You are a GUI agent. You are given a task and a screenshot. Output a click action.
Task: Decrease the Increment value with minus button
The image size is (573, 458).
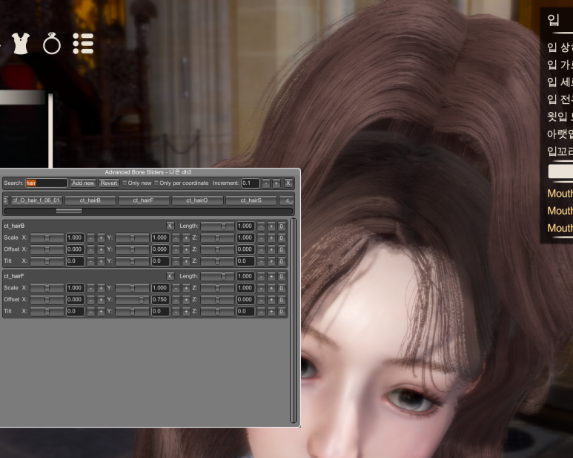coord(265,183)
